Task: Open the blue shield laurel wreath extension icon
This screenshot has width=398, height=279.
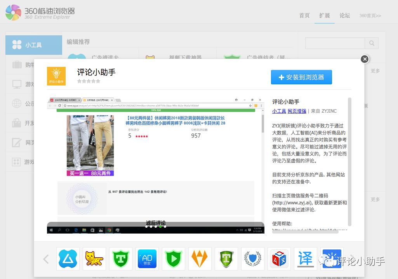Action: (x=252, y=259)
